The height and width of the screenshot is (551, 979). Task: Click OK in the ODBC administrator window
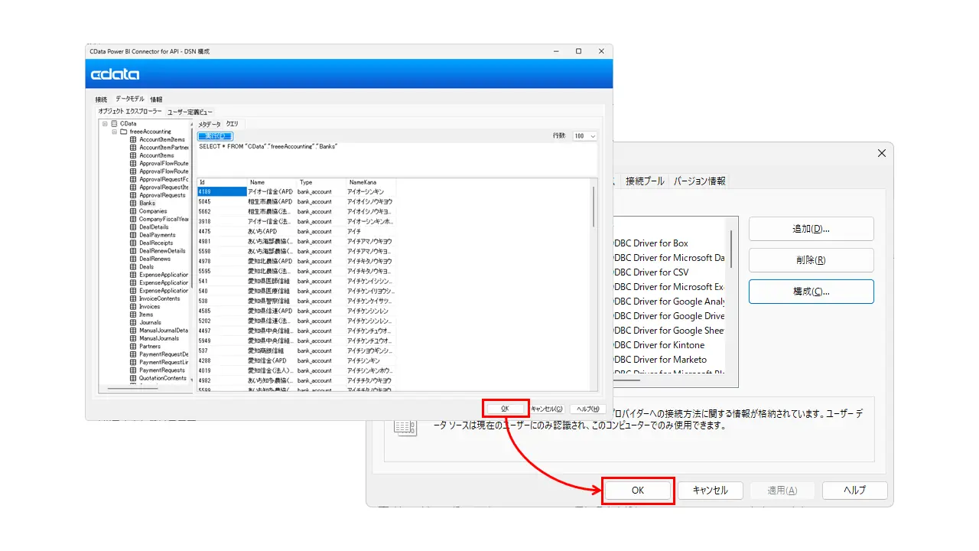point(638,491)
